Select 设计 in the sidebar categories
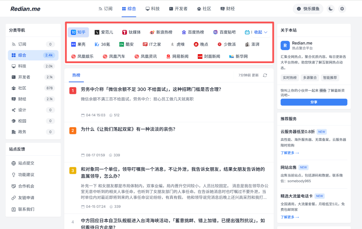Image resolution: width=362 pixels, height=229 pixels. click(x=33, y=110)
